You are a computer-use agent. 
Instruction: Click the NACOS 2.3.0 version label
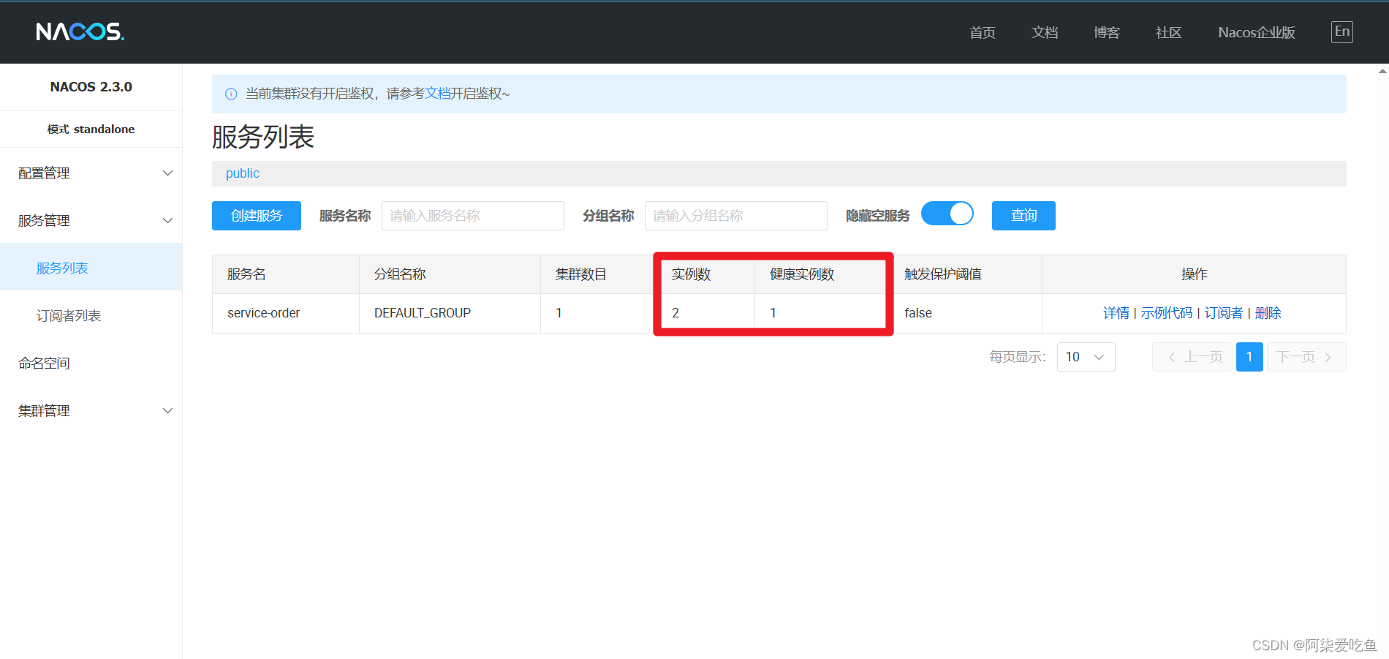91,87
